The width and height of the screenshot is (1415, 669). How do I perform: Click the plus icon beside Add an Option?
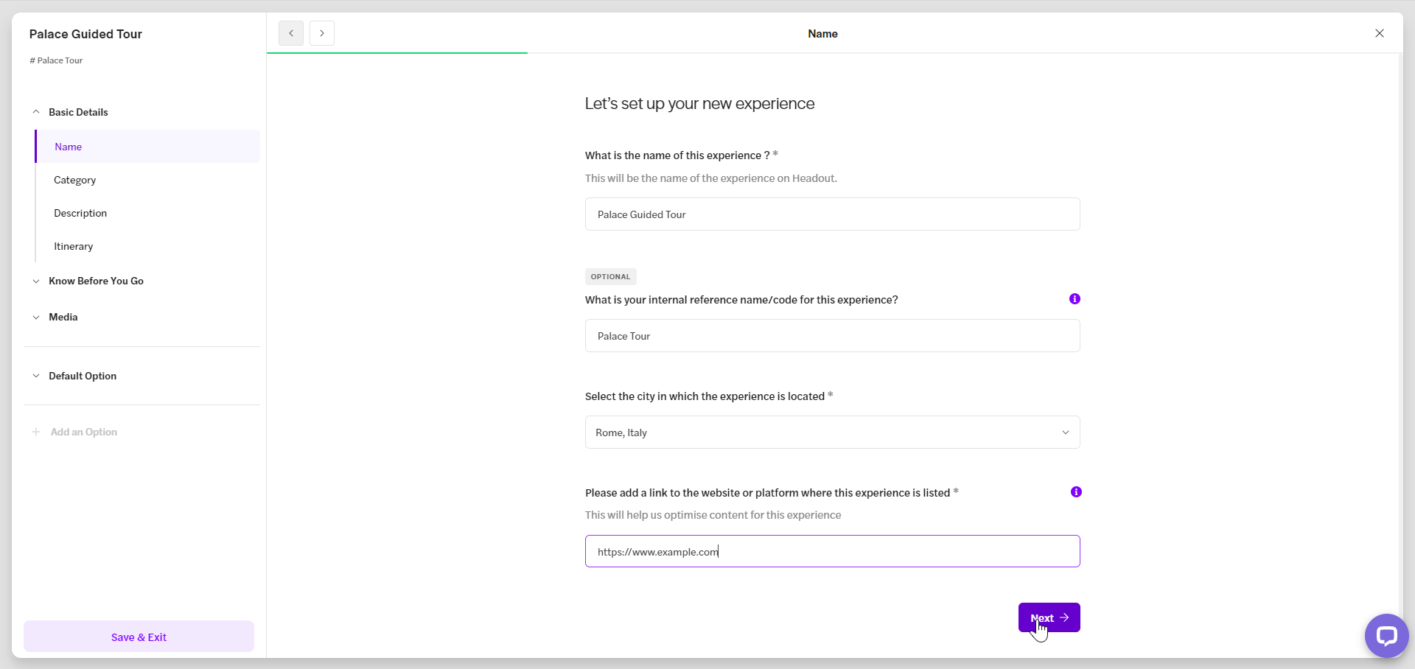[x=36, y=432]
